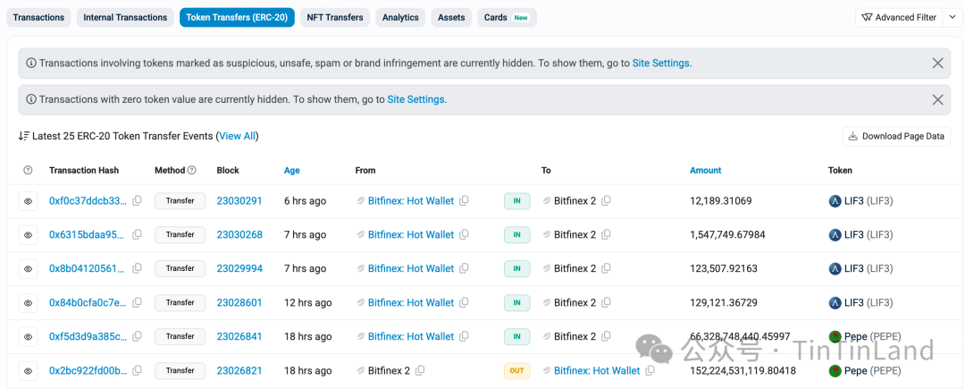
Task: Copy From address in block 23028601 row
Action: (464, 302)
